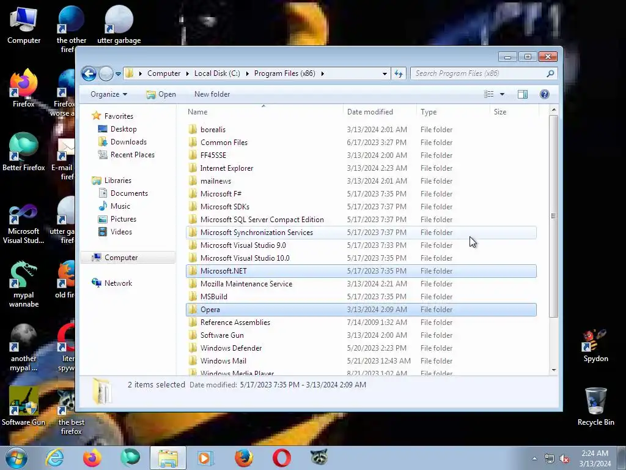626x470 pixels.
Task: Sort by Date modified column header
Action: pyautogui.click(x=379, y=112)
